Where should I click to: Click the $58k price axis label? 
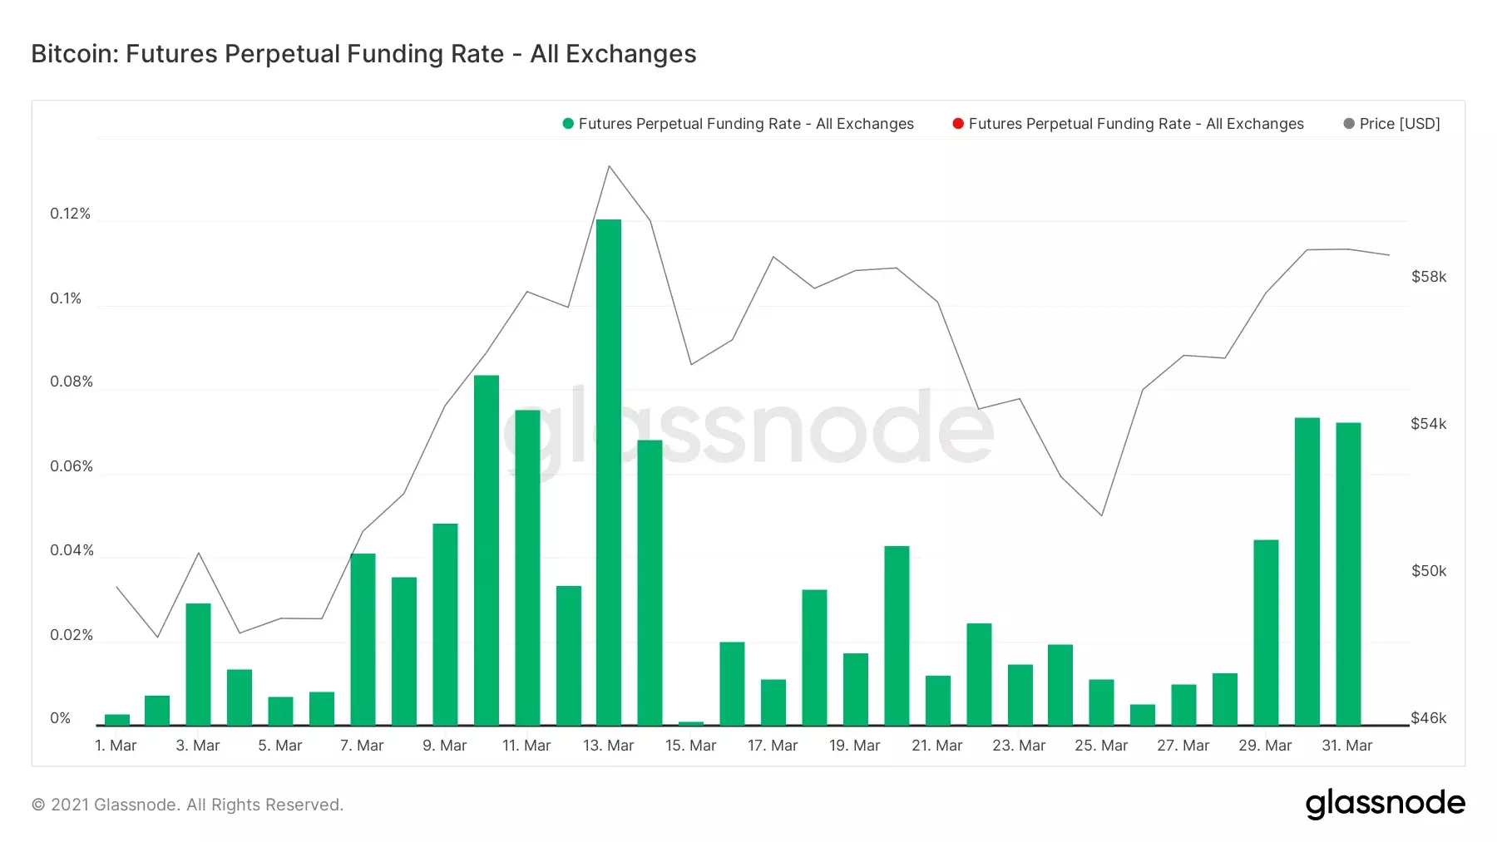click(x=1429, y=277)
